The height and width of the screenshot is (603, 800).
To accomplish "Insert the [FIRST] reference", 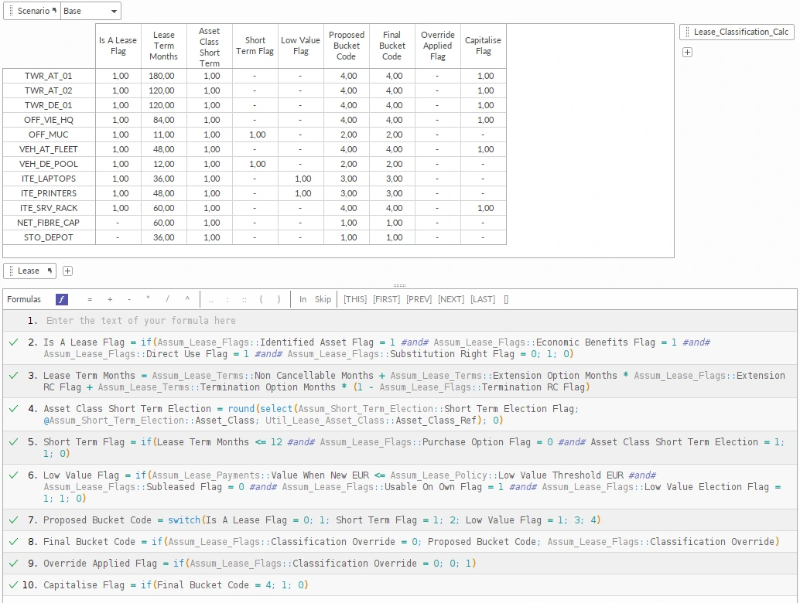I will pyautogui.click(x=387, y=299).
